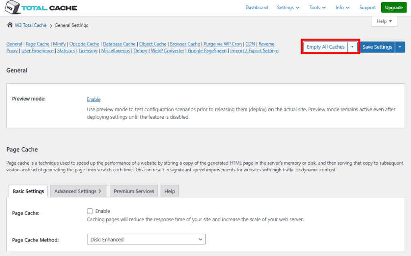Check the Page Cache Enable checkbox
Viewport: 411px width, 256px height.
point(90,211)
